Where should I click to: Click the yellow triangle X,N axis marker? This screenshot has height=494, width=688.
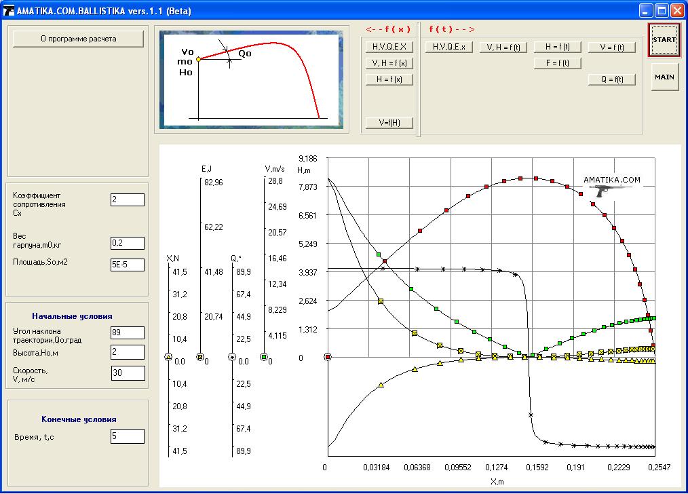(x=168, y=357)
